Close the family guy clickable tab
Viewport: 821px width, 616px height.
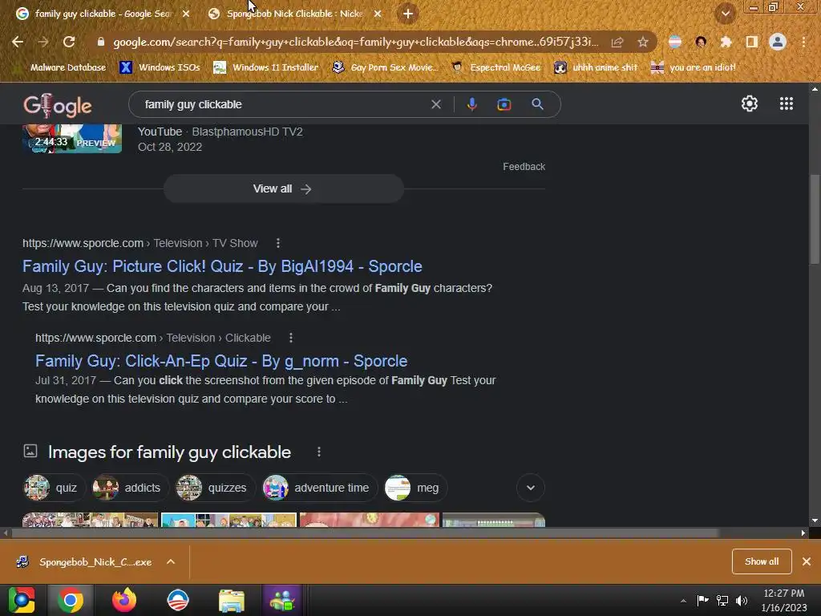[x=186, y=14]
